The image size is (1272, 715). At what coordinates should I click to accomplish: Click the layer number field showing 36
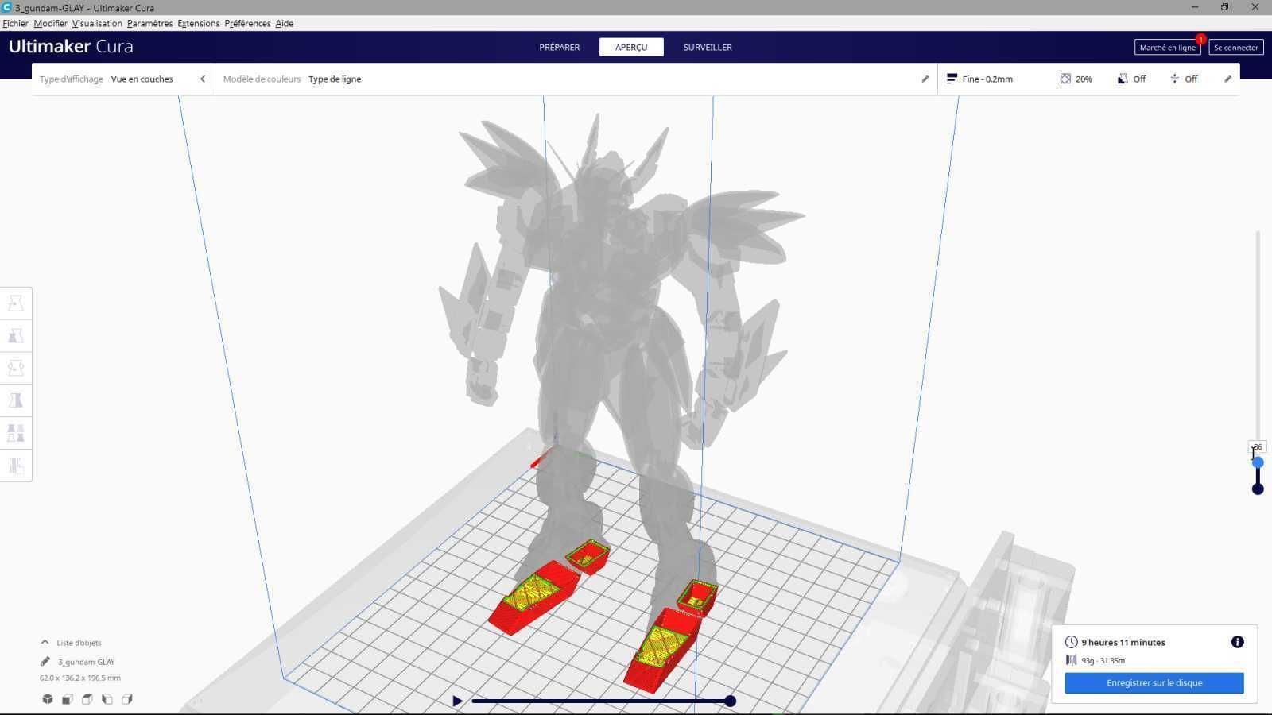(1257, 447)
